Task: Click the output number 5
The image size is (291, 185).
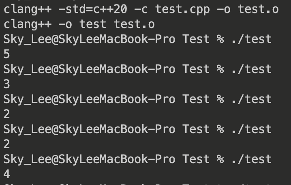Action: click(6, 54)
